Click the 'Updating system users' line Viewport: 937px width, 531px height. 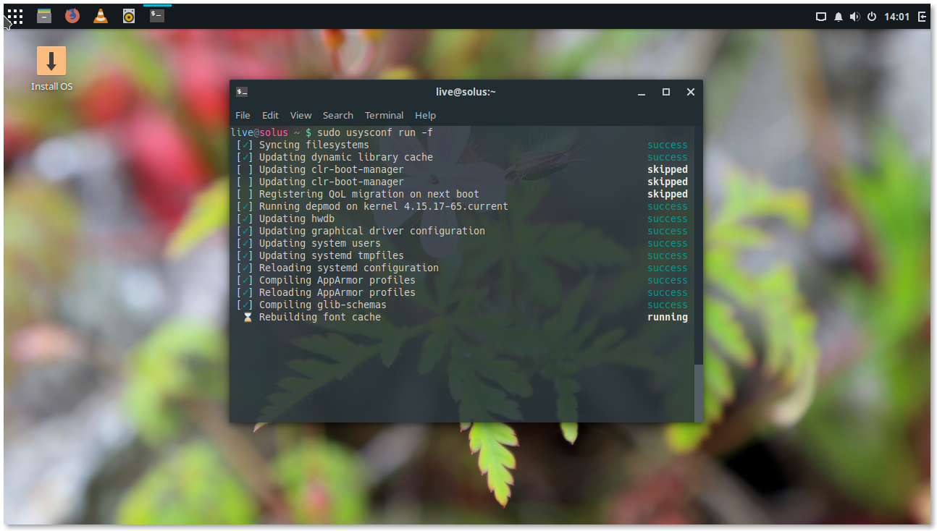[319, 243]
